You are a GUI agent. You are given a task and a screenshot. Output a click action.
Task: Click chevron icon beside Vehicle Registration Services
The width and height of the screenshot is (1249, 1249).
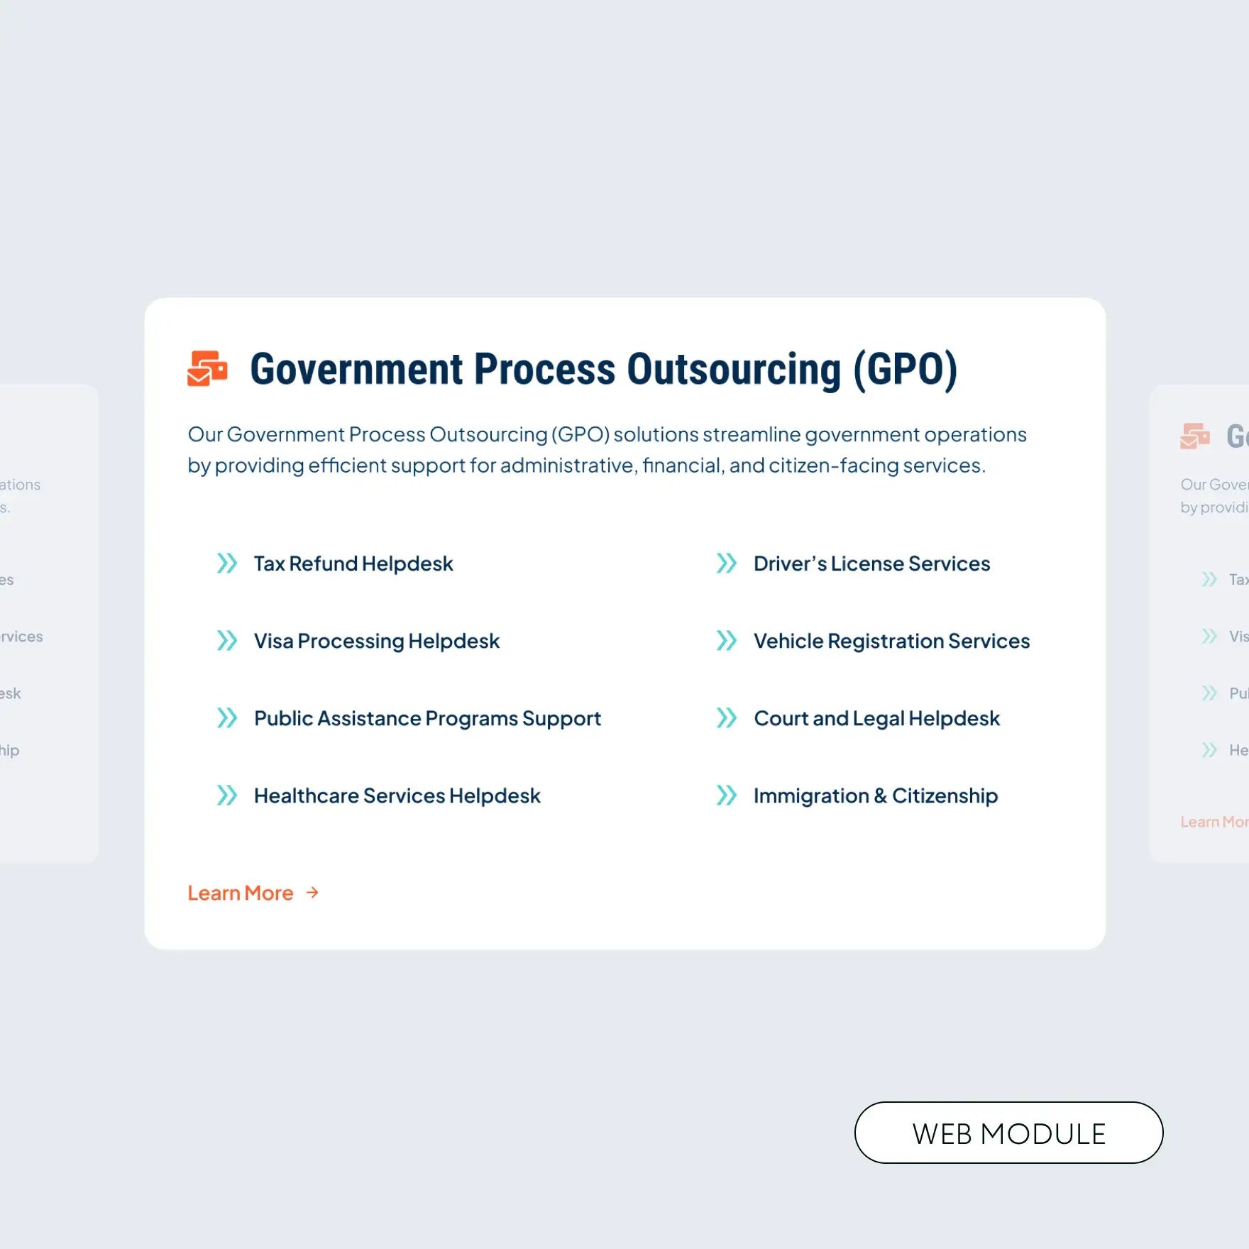pos(727,641)
